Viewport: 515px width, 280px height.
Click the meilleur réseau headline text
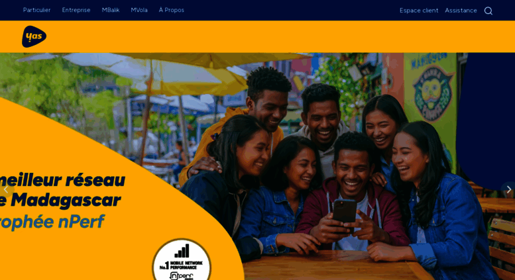pyautogui.click(x=62, y=179)
